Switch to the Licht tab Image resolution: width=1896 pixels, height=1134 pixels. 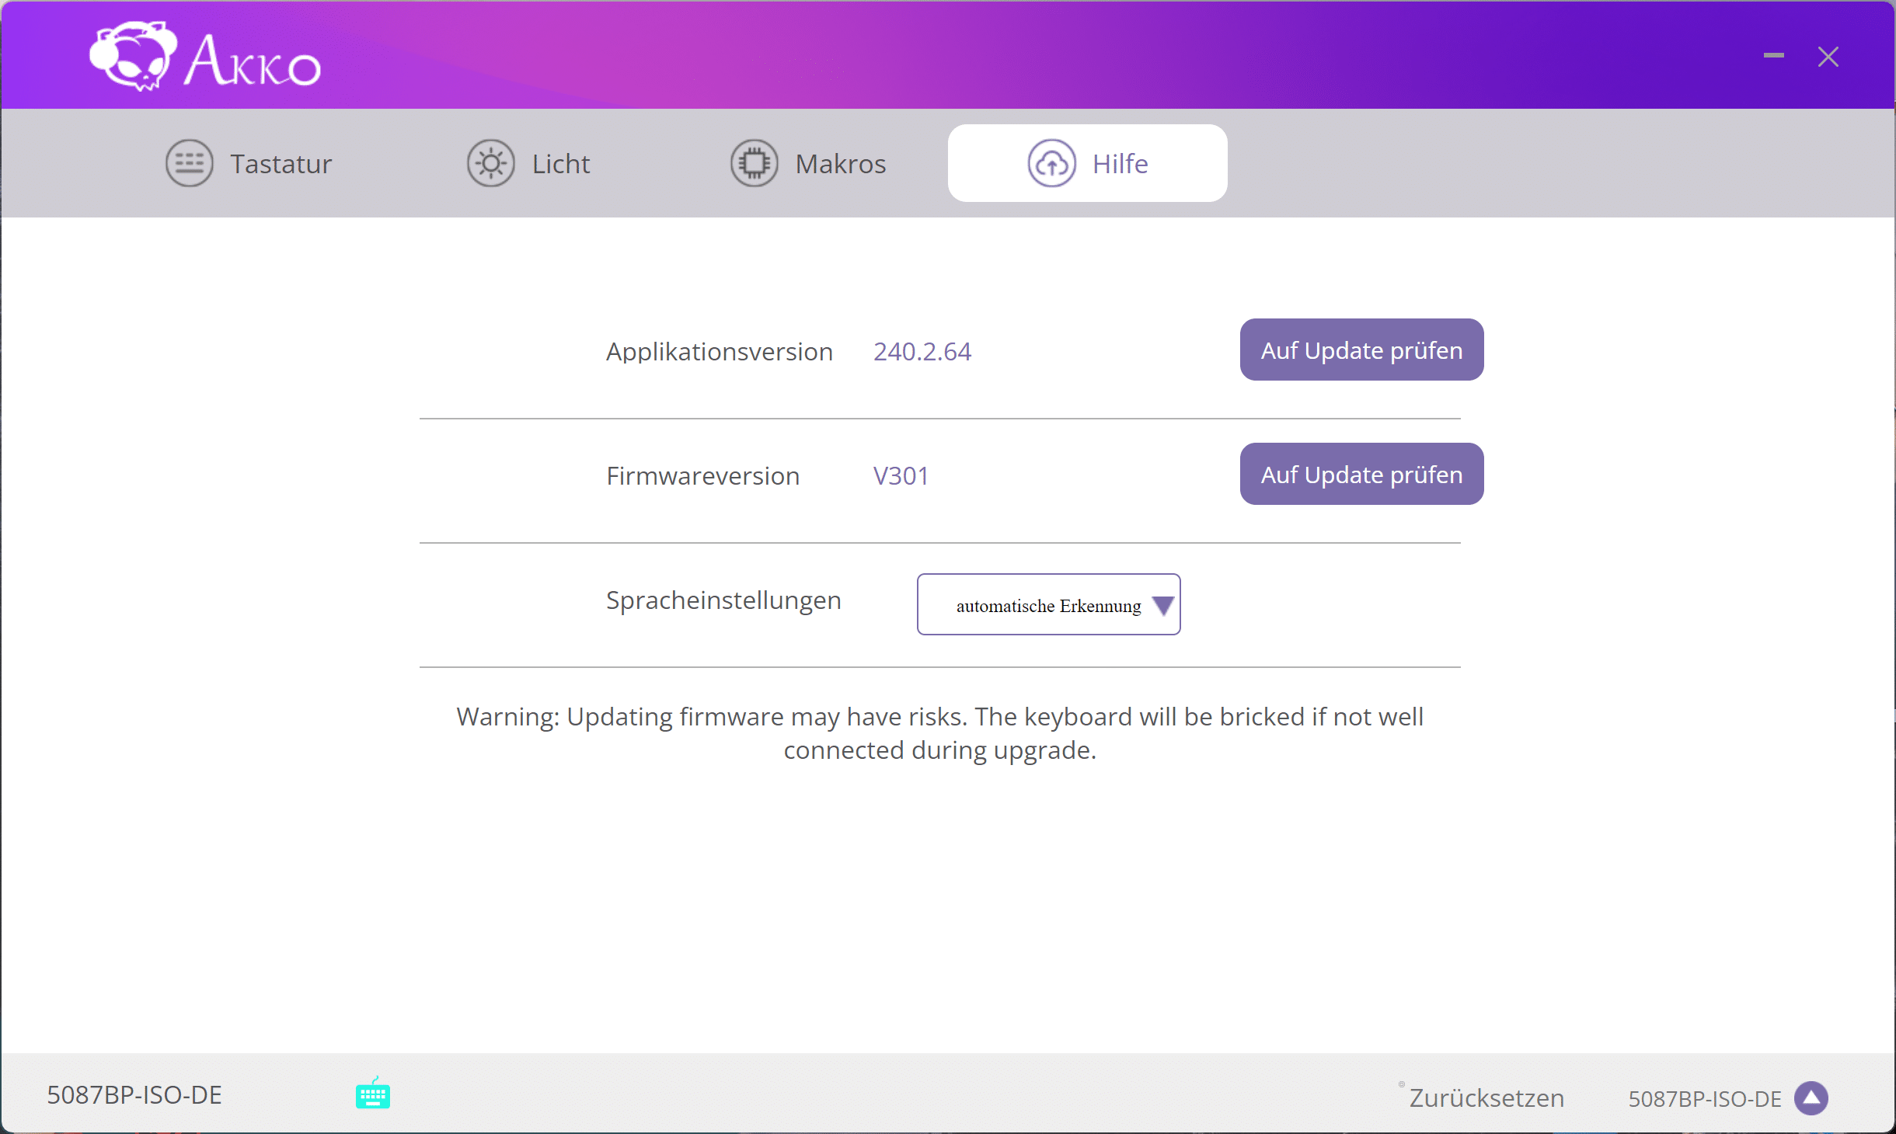[560, 164]
